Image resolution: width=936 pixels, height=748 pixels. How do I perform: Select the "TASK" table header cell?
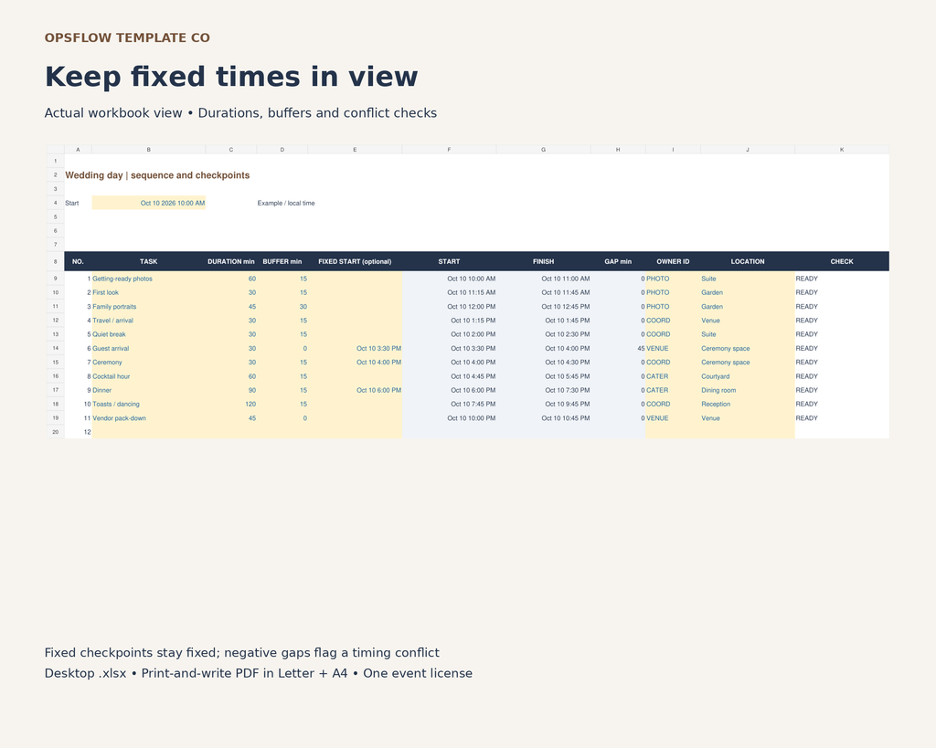tap(149, 261)
